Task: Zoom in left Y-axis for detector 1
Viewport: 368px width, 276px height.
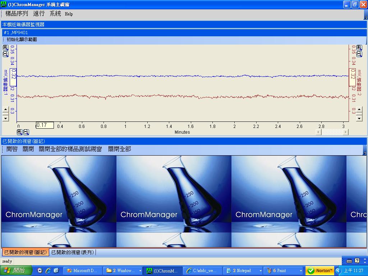Action: 6,48
